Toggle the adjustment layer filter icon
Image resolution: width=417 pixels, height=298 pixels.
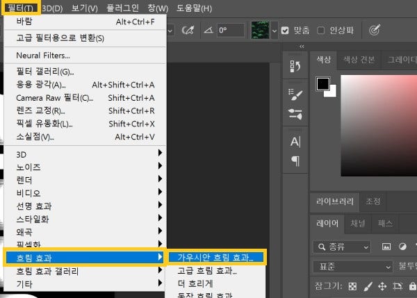(x=402, y=247)
